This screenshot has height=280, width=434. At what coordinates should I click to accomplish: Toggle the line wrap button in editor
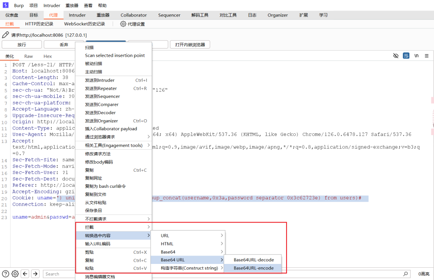click(406, 56)
